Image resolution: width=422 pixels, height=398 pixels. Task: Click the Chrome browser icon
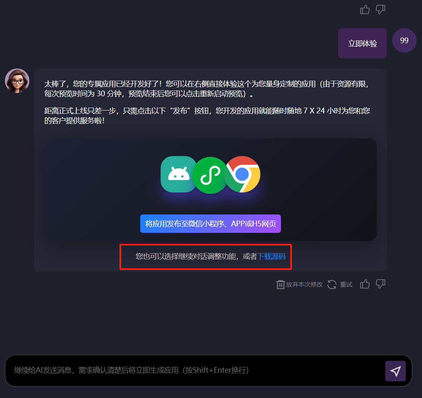click(x=242, y=174)
